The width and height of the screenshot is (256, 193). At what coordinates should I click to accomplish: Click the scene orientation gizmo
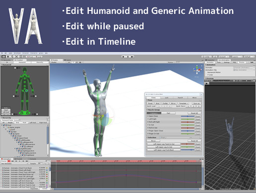197,70
